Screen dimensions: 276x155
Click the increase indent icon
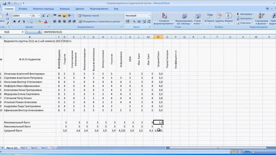coord(74,22)
